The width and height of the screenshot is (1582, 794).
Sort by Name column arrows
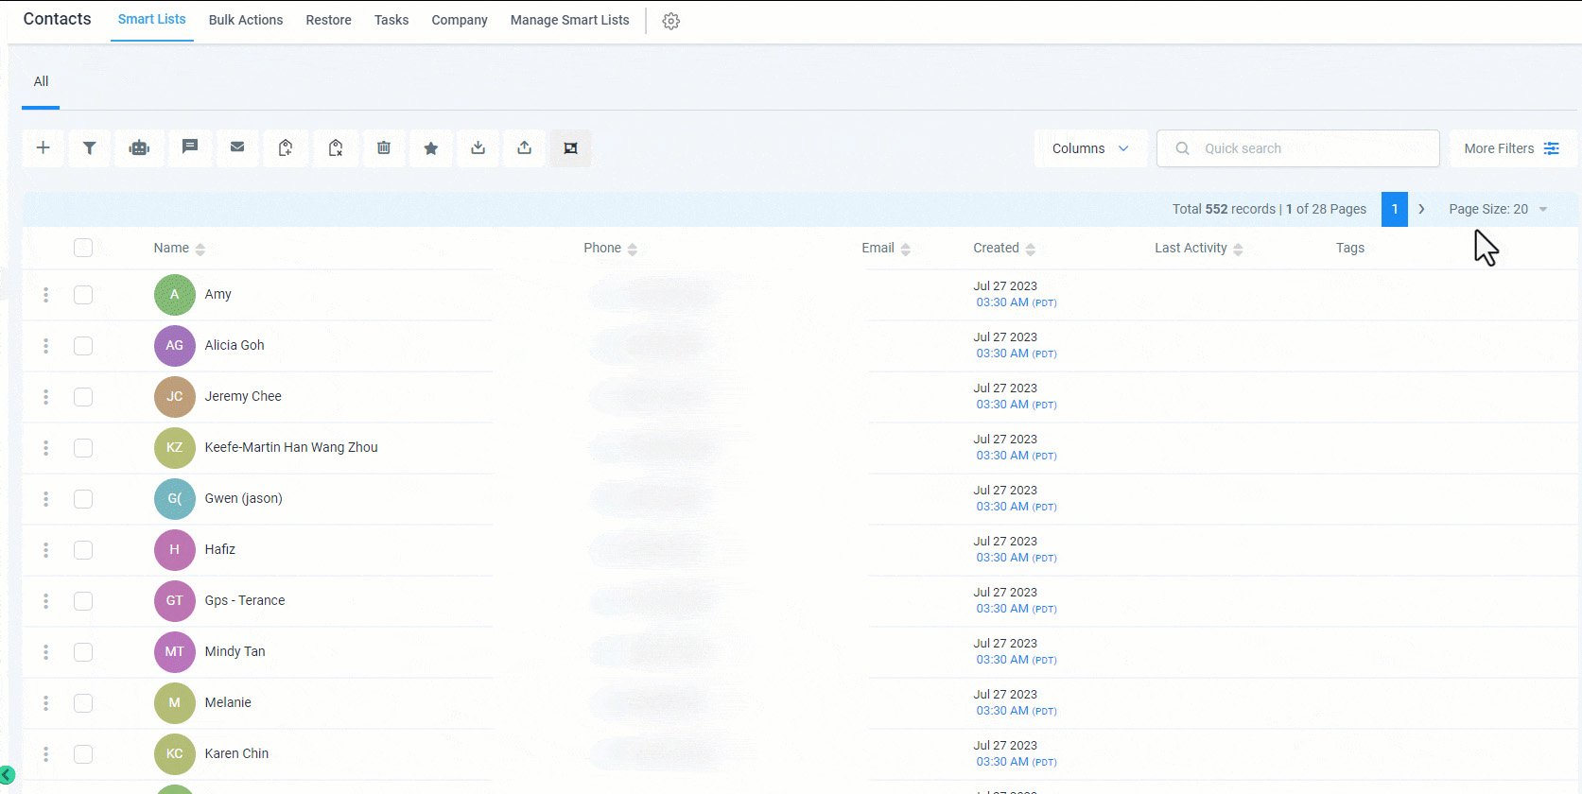pos(200,250)
